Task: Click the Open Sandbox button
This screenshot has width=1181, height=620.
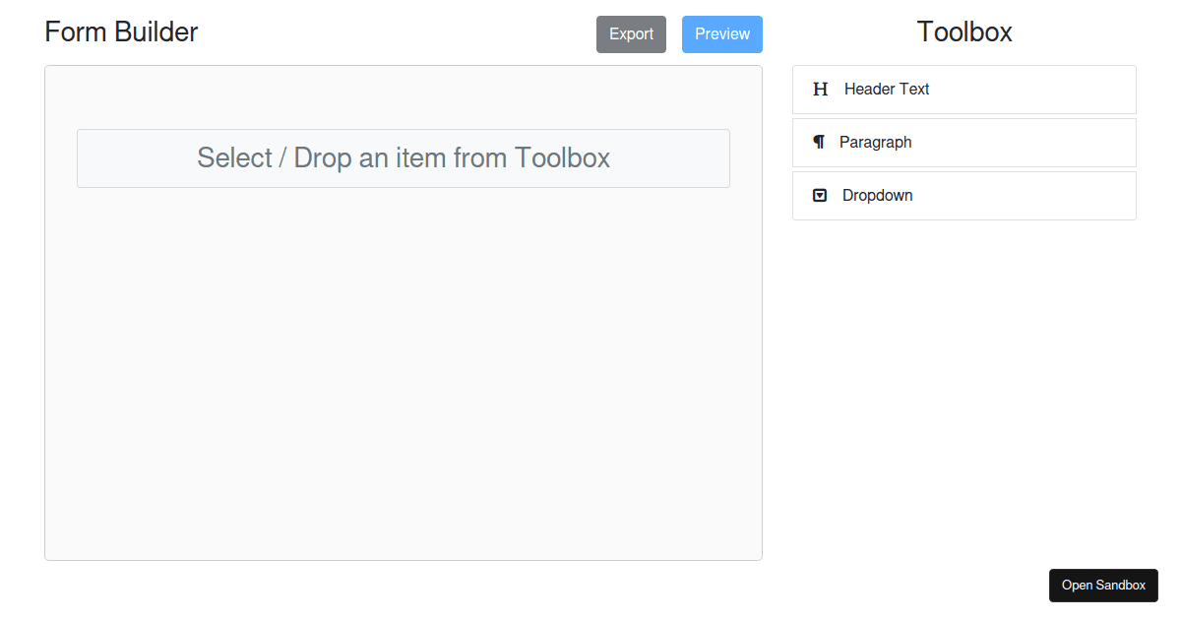Action: point(1103,585)
